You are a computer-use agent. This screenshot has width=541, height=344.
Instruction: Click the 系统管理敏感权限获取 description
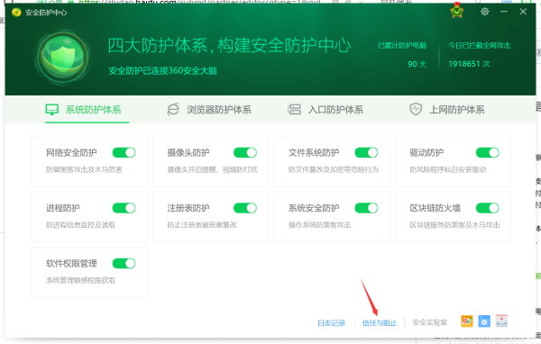tap(81, 281)
